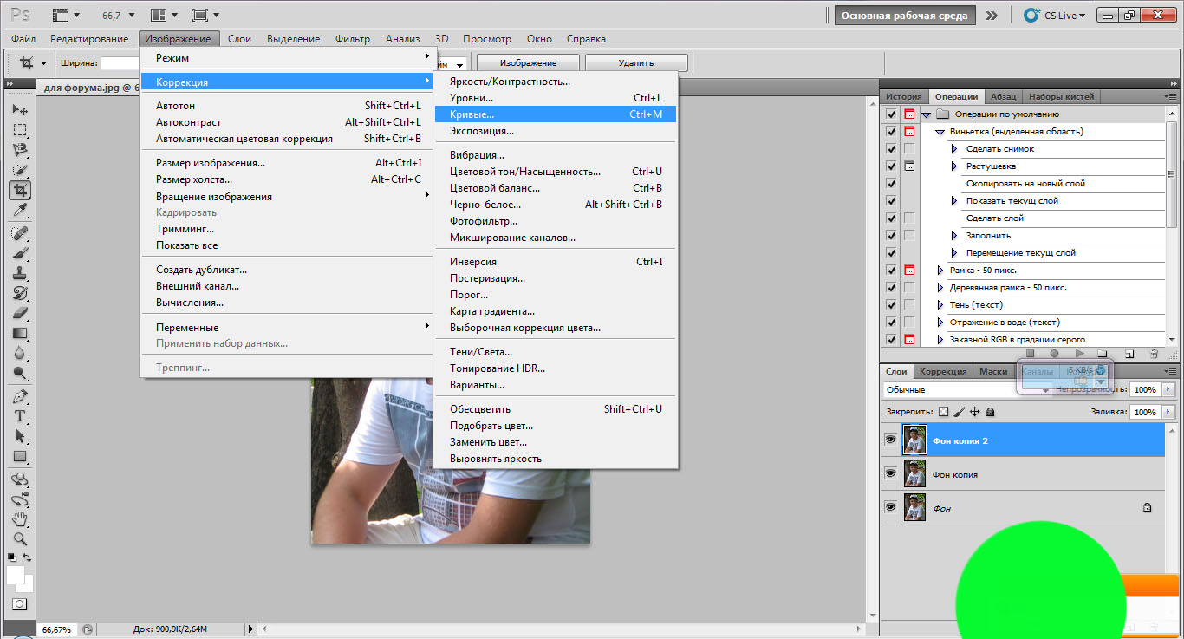Hide the 'Фон копия 2' layer
This screenshot has height=639, width=1184.
point(890,440)
